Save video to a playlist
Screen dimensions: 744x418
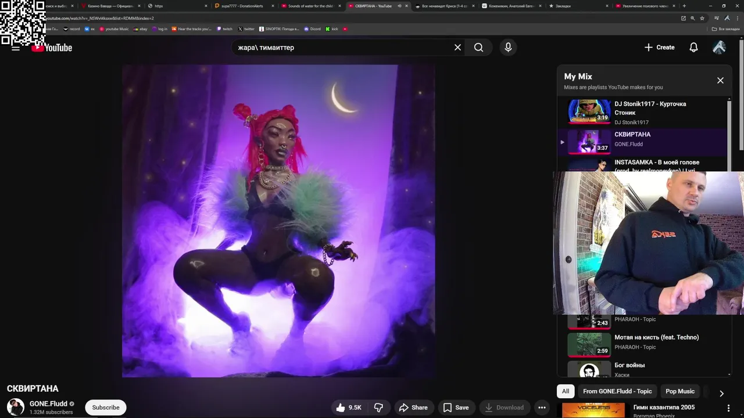[456, 408]
